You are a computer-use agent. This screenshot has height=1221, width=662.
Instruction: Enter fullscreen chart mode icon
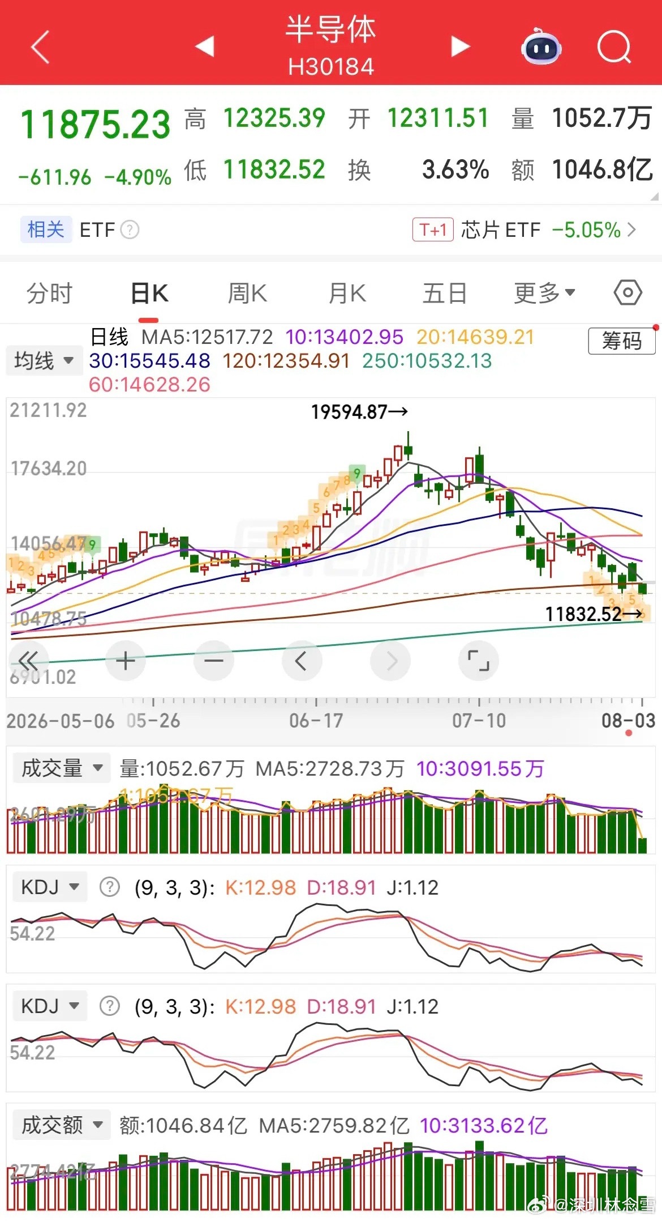(x=479, y=661)
